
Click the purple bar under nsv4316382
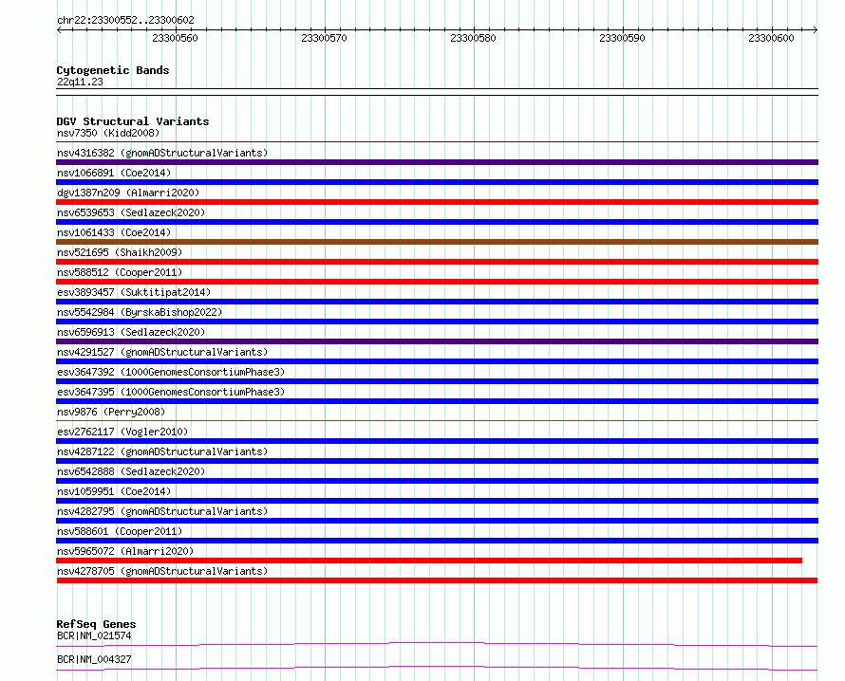click(x=437, y=162)
